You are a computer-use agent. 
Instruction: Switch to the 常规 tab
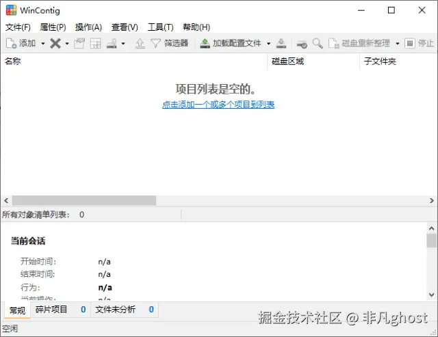point(17,310)
